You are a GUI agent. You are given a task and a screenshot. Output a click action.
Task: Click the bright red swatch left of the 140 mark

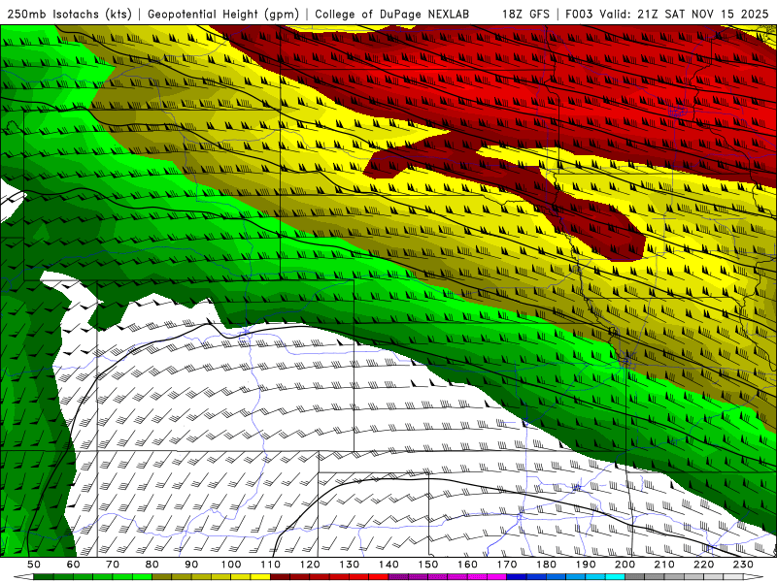point(379,577)
